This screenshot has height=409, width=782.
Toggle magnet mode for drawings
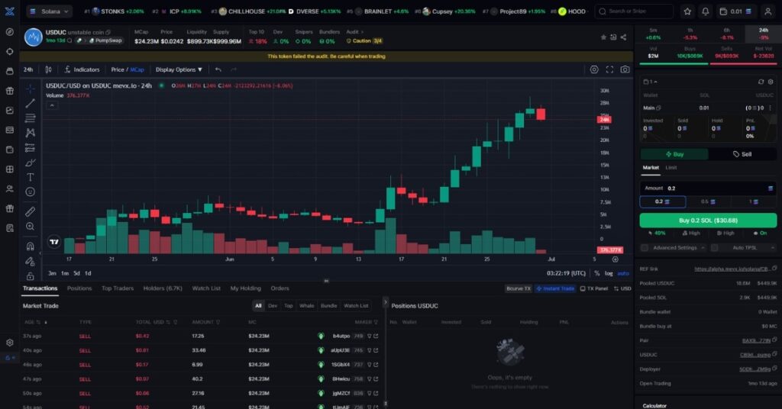pos(31,246)
